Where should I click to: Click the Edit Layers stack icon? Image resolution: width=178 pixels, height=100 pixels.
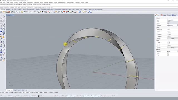point(64,12)
